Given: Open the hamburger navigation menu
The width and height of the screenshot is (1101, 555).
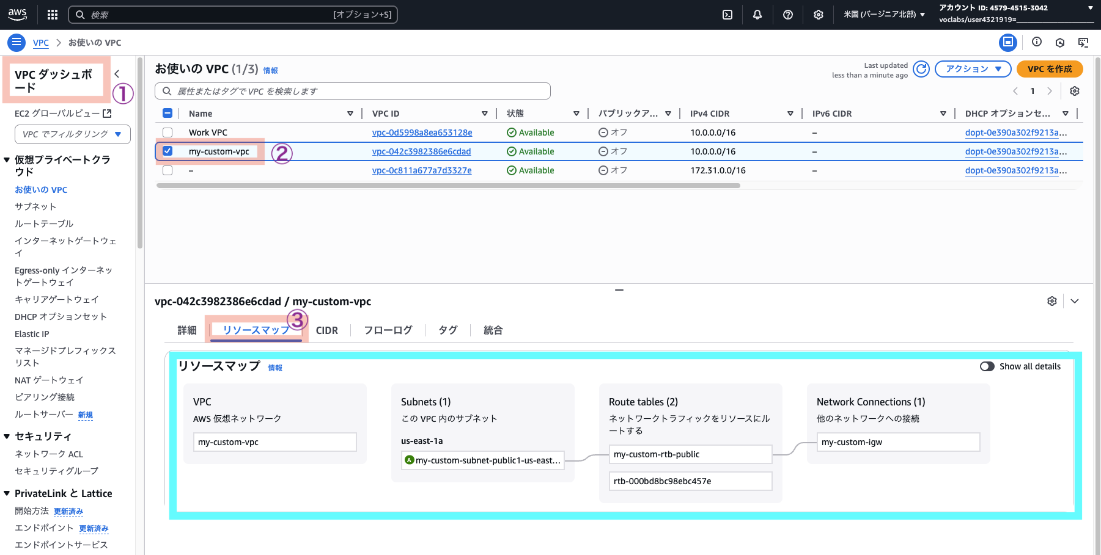Looking at the screenshot, I should coord(17,43).
